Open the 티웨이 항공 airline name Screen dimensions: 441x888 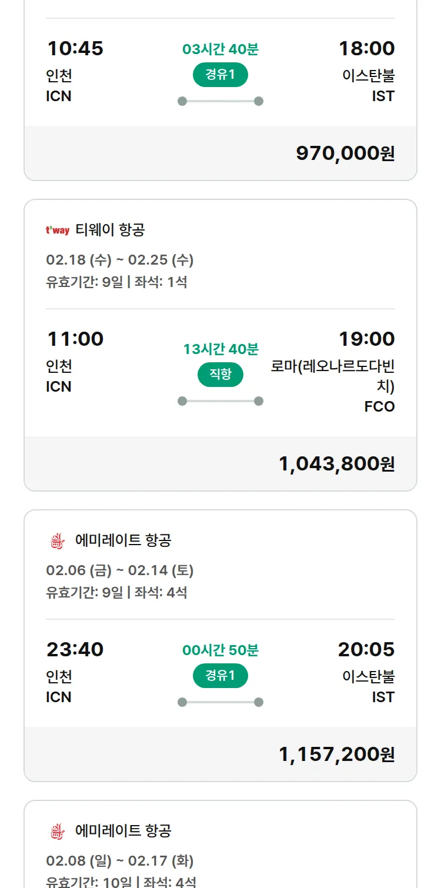(x=110, y=230)
